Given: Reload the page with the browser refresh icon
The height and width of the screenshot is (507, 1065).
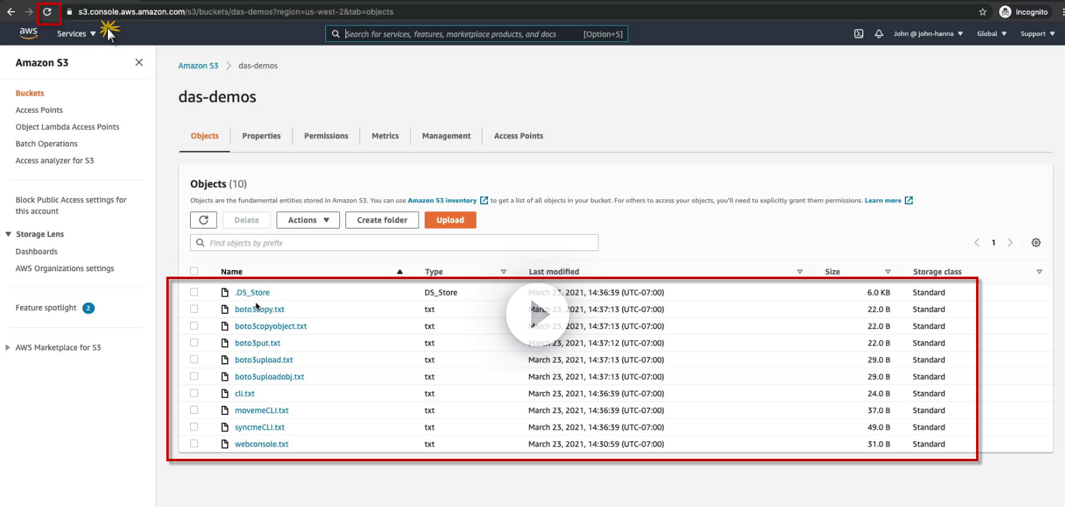Looking at the screenshot, I should [47, 12].
